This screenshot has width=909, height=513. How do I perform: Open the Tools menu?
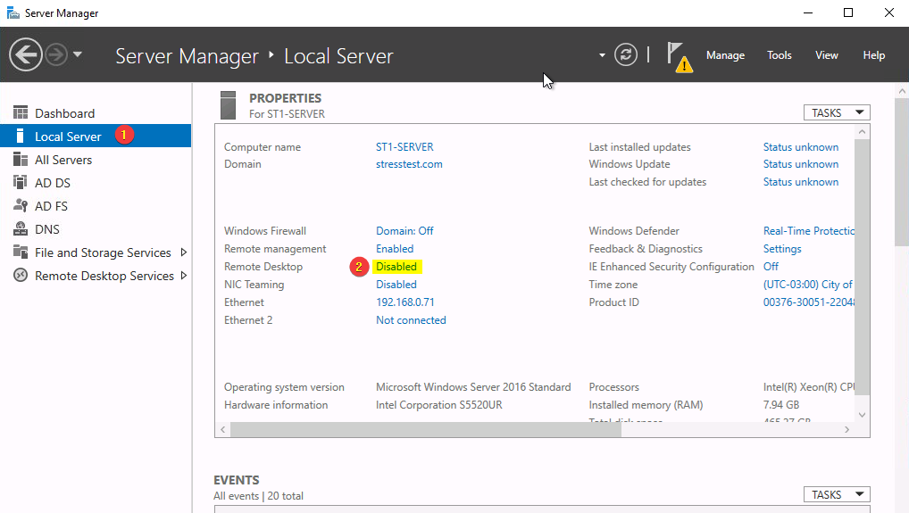click(780, 55)
